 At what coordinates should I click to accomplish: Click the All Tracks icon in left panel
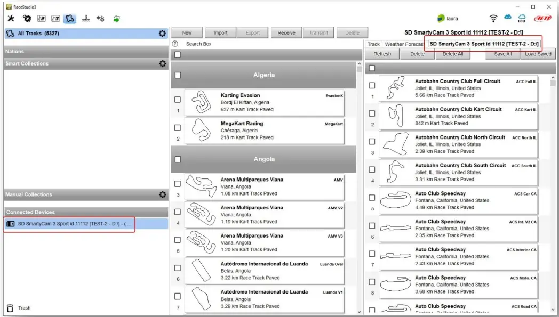[x=10, y=34]
